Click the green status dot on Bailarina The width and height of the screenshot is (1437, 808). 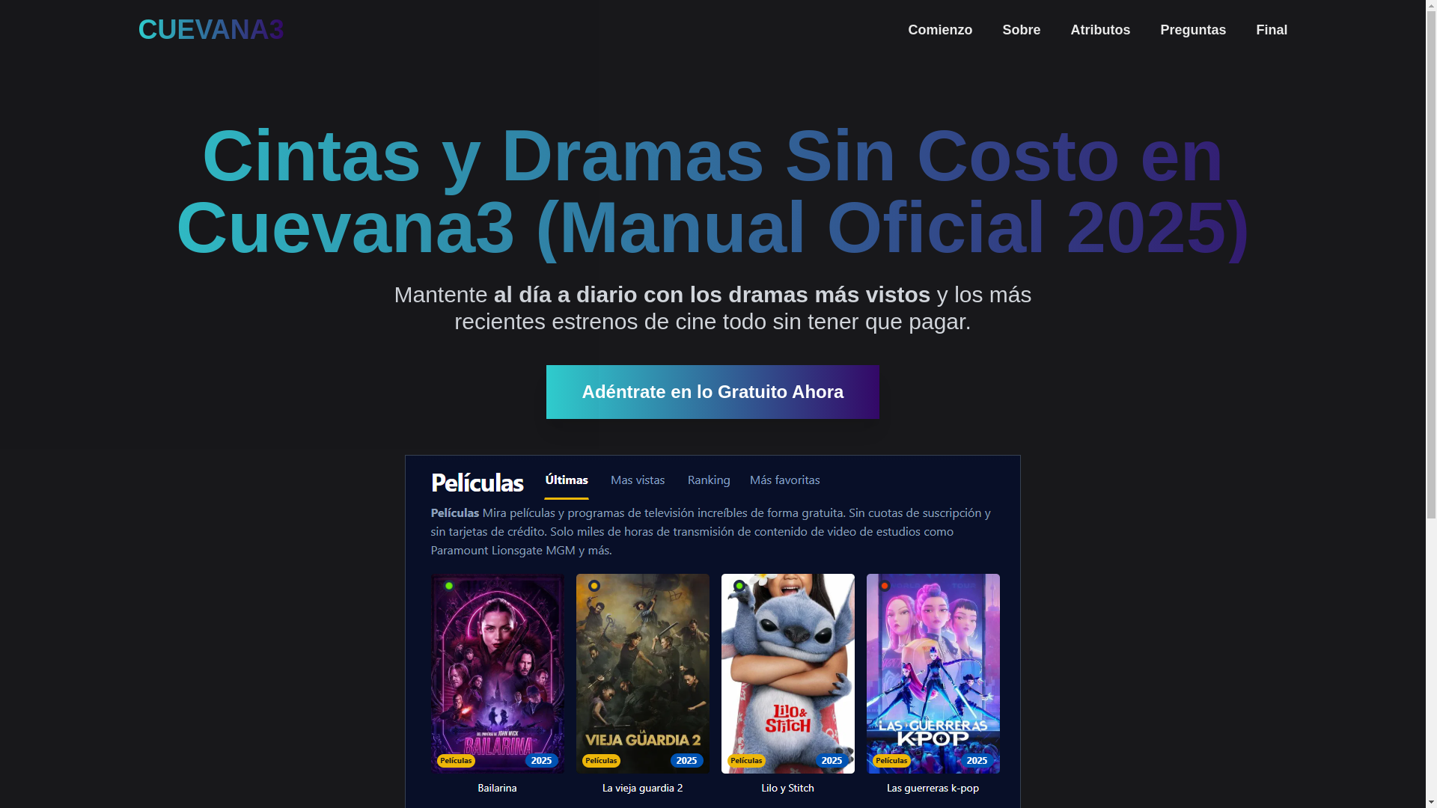(449, 586)
